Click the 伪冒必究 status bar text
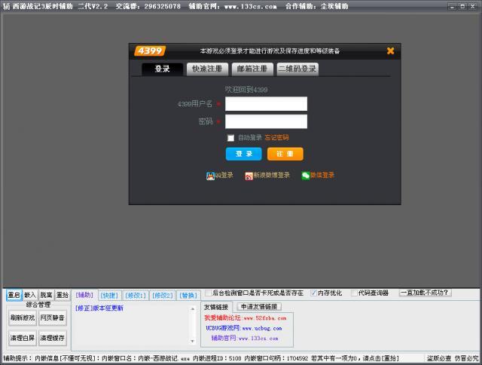 point(467,358)
